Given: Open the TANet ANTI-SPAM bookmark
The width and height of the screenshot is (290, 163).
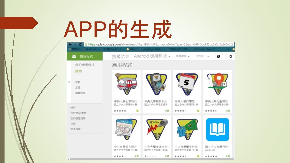Looking at the screenshot, I should coord(177,49).
